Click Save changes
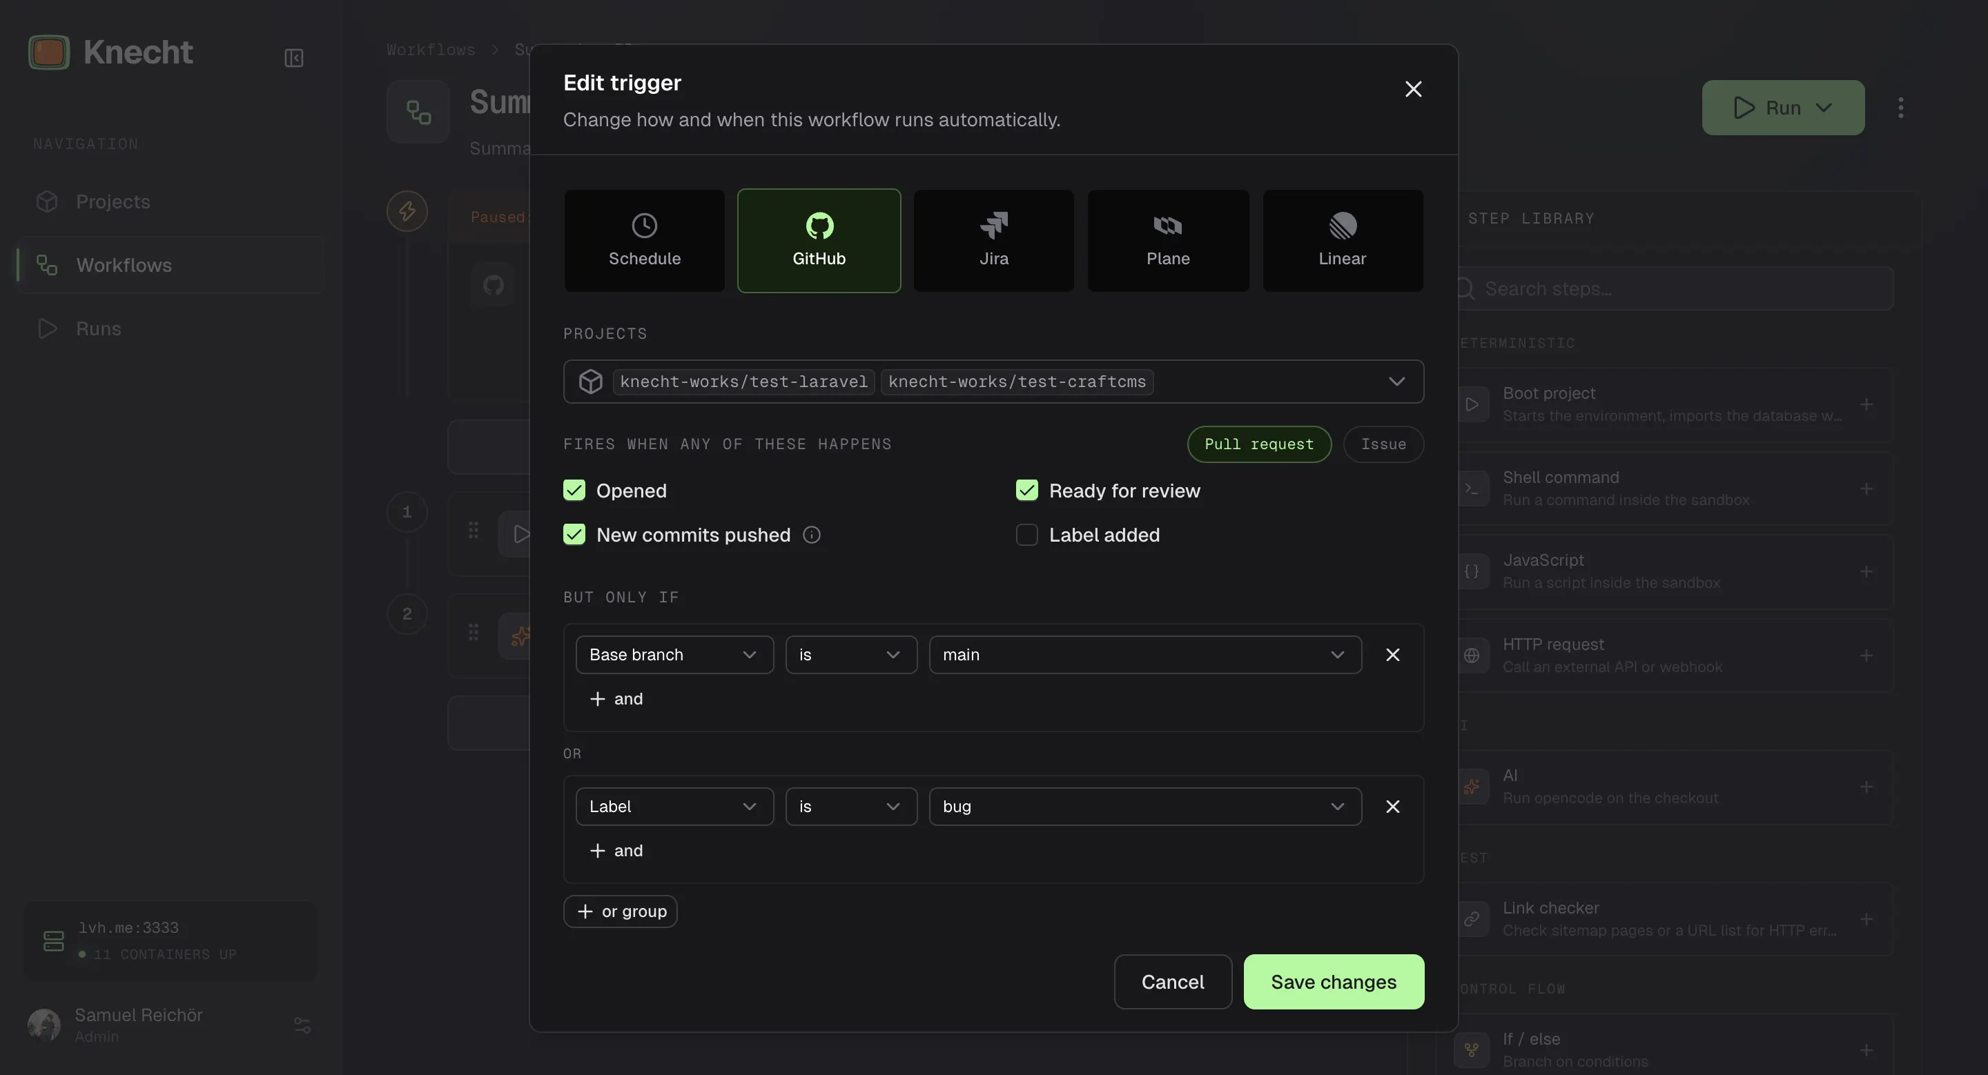The width and height of the screenshot is (1988, 1075). pyautogui.click(x=1334, y=982)
